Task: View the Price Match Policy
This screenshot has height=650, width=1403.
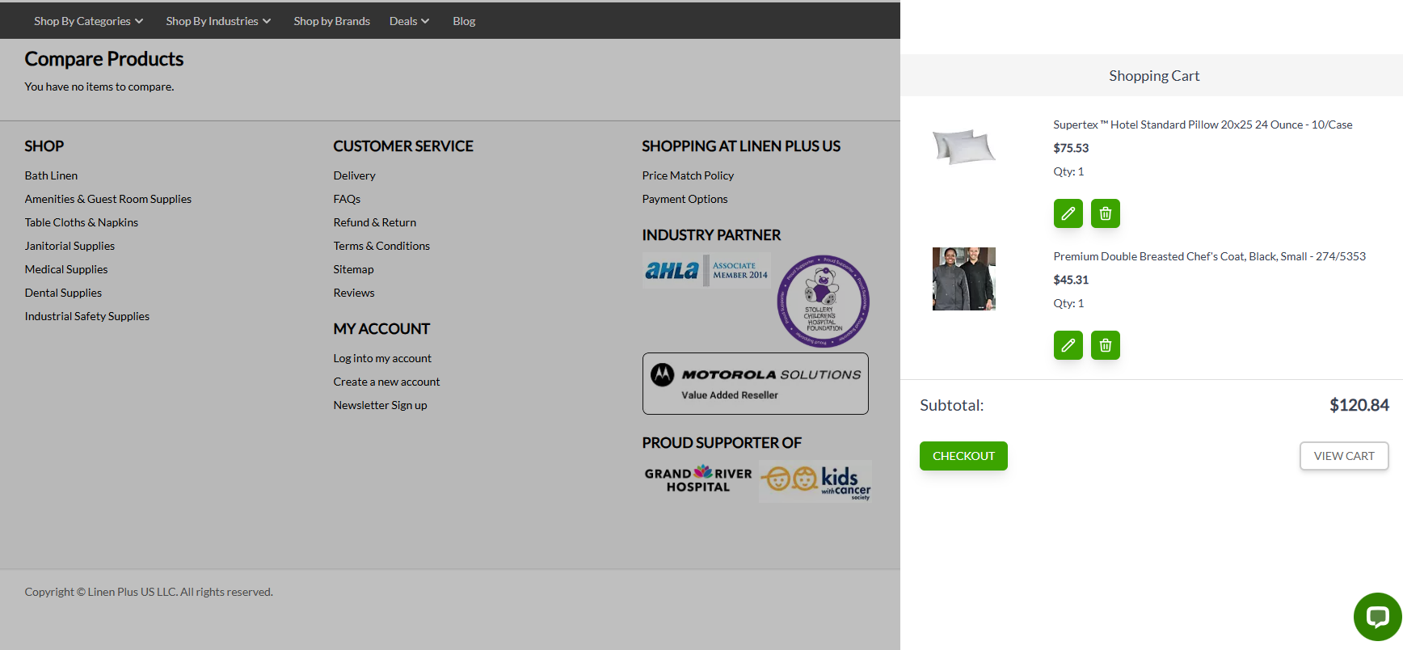Action: (x=688, y=175)
